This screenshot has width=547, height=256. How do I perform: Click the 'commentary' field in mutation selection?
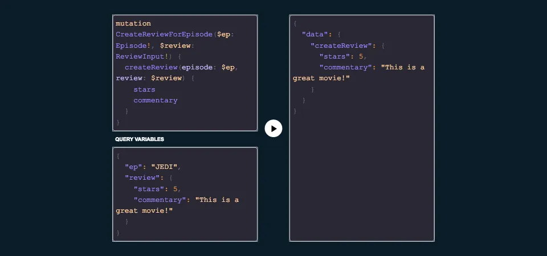coord(155,100)
